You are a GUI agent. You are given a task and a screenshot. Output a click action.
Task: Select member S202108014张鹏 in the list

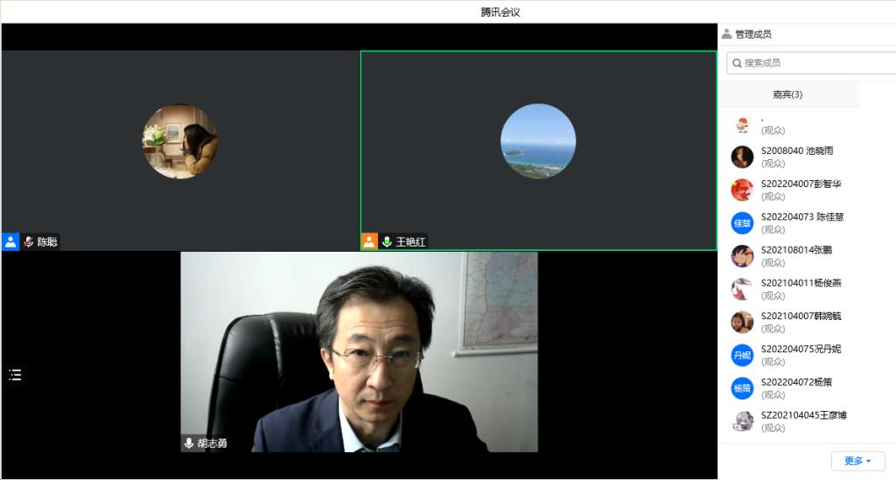(x=796, y=250)
